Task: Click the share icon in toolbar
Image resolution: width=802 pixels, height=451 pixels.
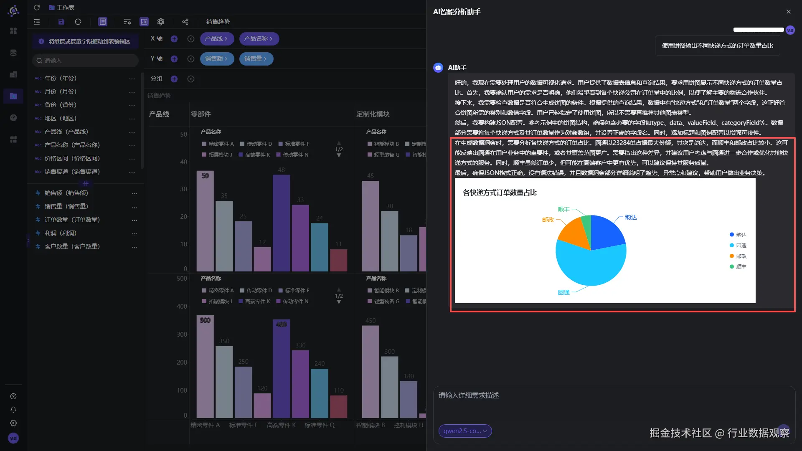Action: tap(185, 22)
